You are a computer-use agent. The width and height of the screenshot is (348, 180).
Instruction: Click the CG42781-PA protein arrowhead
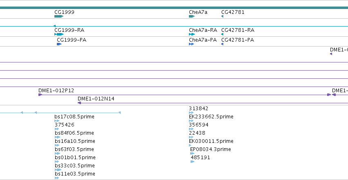pyautogui.click(x=222, y=44)
